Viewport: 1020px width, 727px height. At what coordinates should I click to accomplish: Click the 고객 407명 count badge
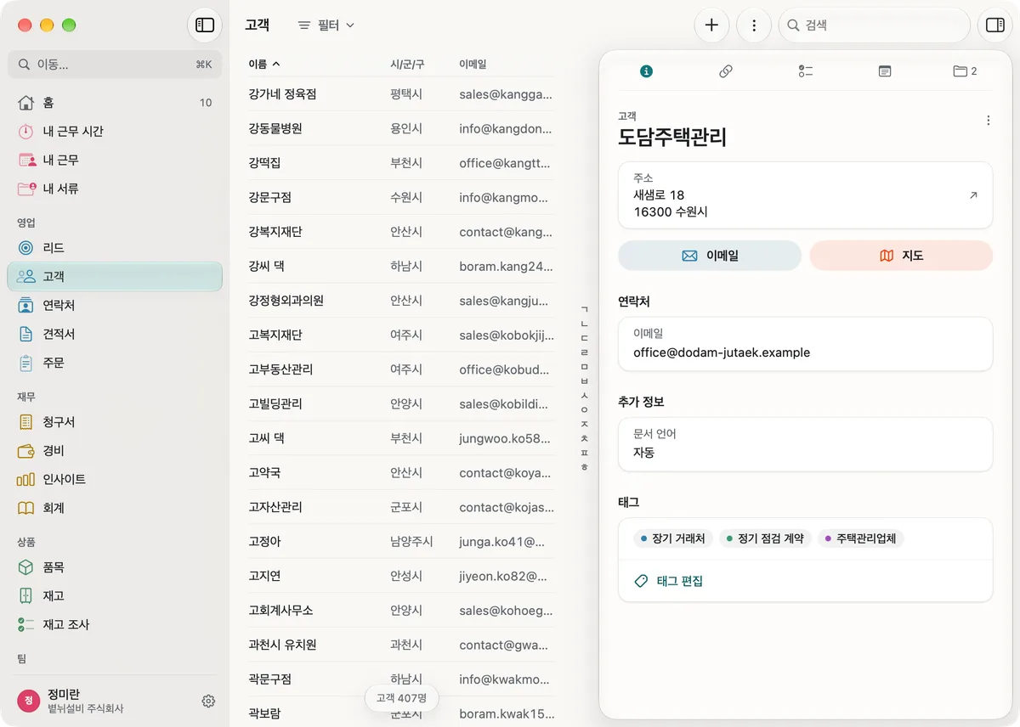point(401,698)
